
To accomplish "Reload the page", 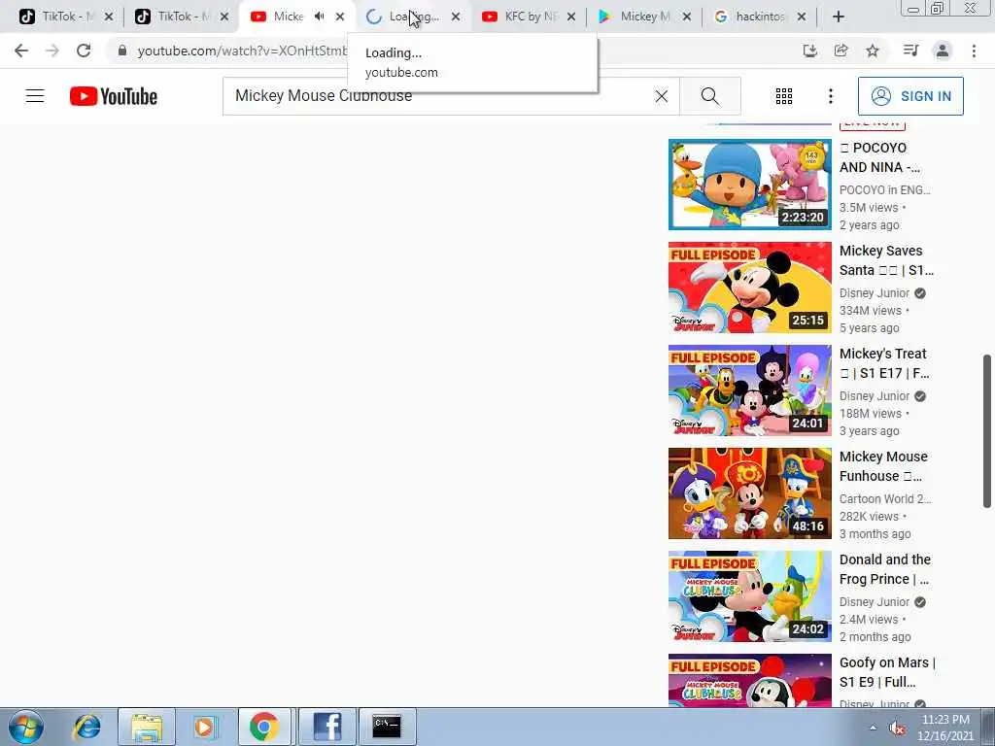I will [84, 51].
